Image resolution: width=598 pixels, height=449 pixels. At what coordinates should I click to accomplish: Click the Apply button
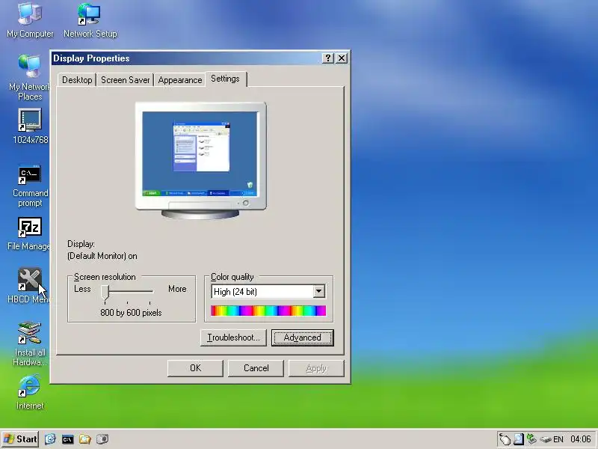pos(316,368)
